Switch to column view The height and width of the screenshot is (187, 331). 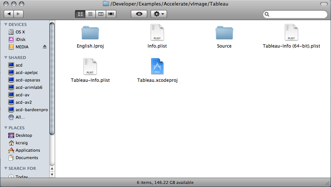(x=101, y=14)
